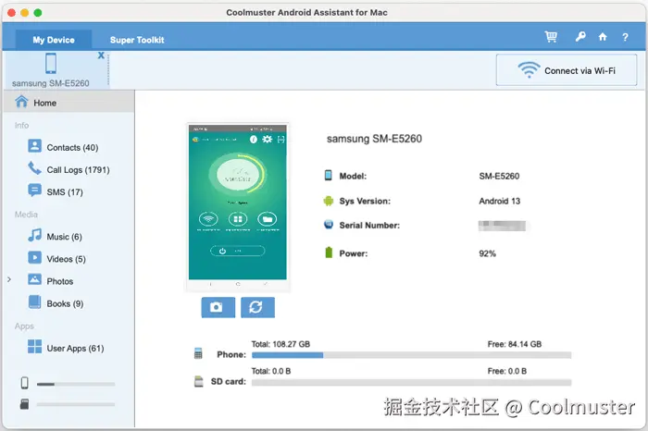
Task: Open Books (9) category
Action: 65,303
